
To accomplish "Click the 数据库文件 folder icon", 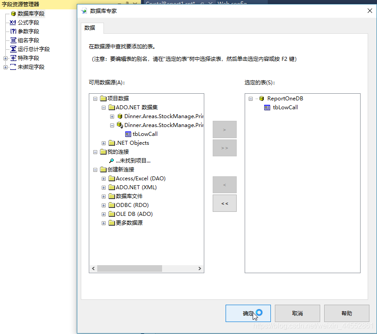I will (x=111, y=196).
